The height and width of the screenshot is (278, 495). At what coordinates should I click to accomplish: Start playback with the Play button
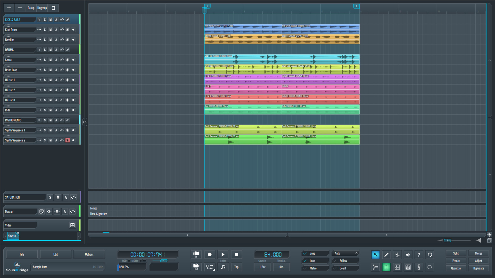click(223, 254)
